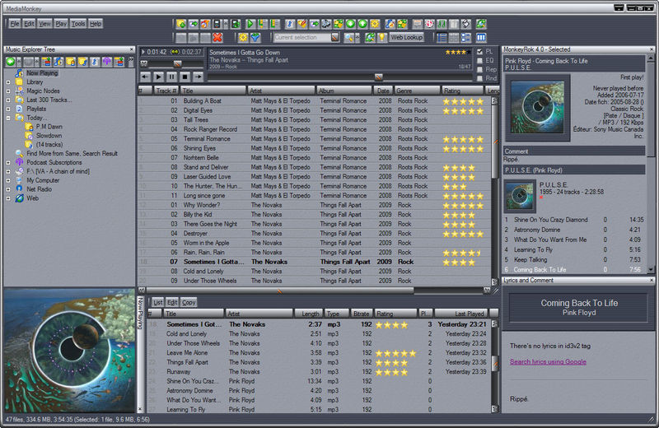This screenshot has height=428, width=659.
Task: Click the add-folder icon with green plus
Action: click(x=181, y=24)
